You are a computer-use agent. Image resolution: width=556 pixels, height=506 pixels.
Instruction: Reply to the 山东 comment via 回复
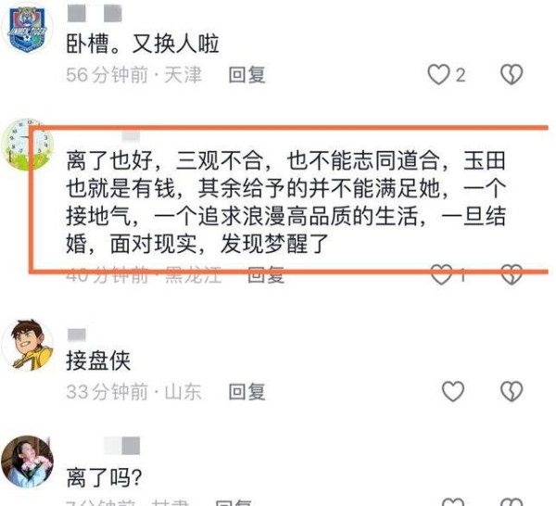click(246, 392)
